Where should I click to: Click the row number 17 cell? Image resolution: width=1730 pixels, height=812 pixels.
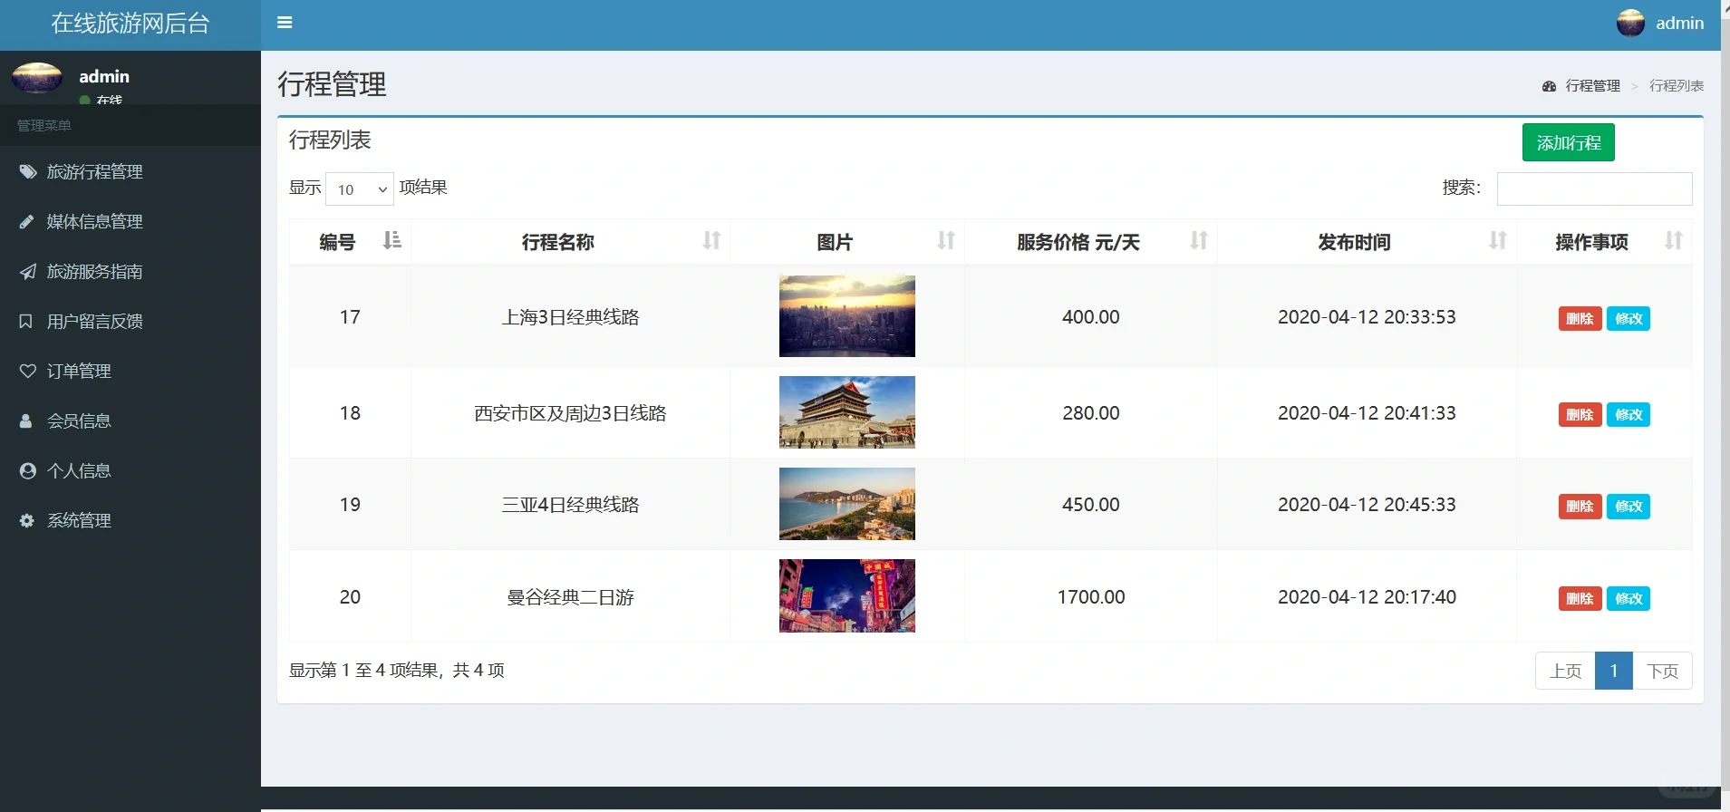pyautogui.click(x=350, y=317)
